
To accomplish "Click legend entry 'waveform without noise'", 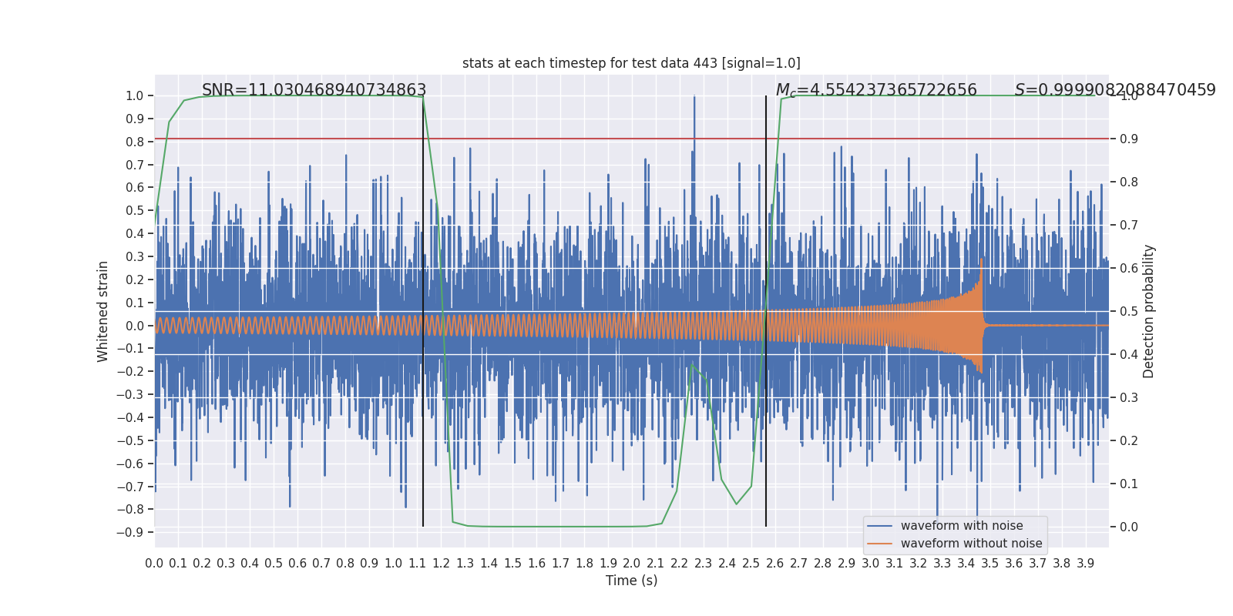I will [971, 544].
